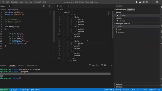Viewport: 162px width, 91px height.
Task: Click note breadcrumb above note editor
Action: click(x=60, y=10)
